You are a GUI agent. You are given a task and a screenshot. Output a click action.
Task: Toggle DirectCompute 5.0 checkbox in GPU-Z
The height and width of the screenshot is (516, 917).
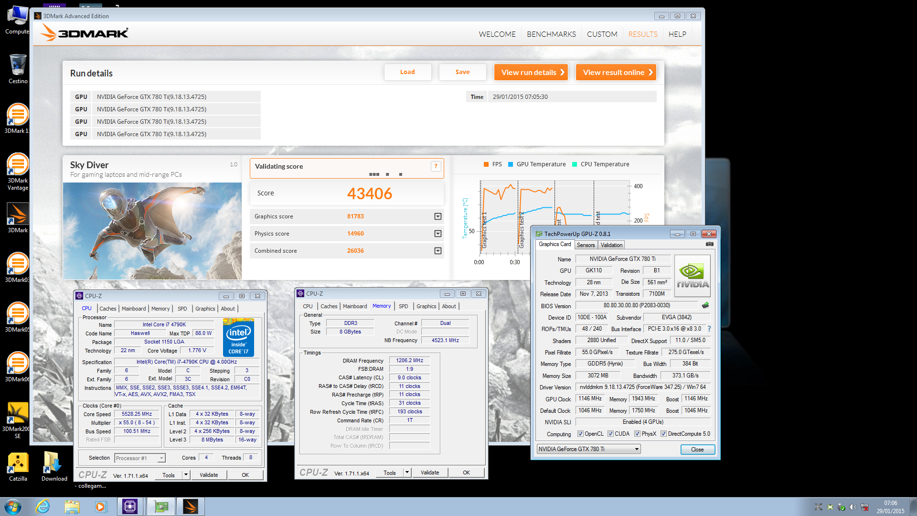(663, 434)
